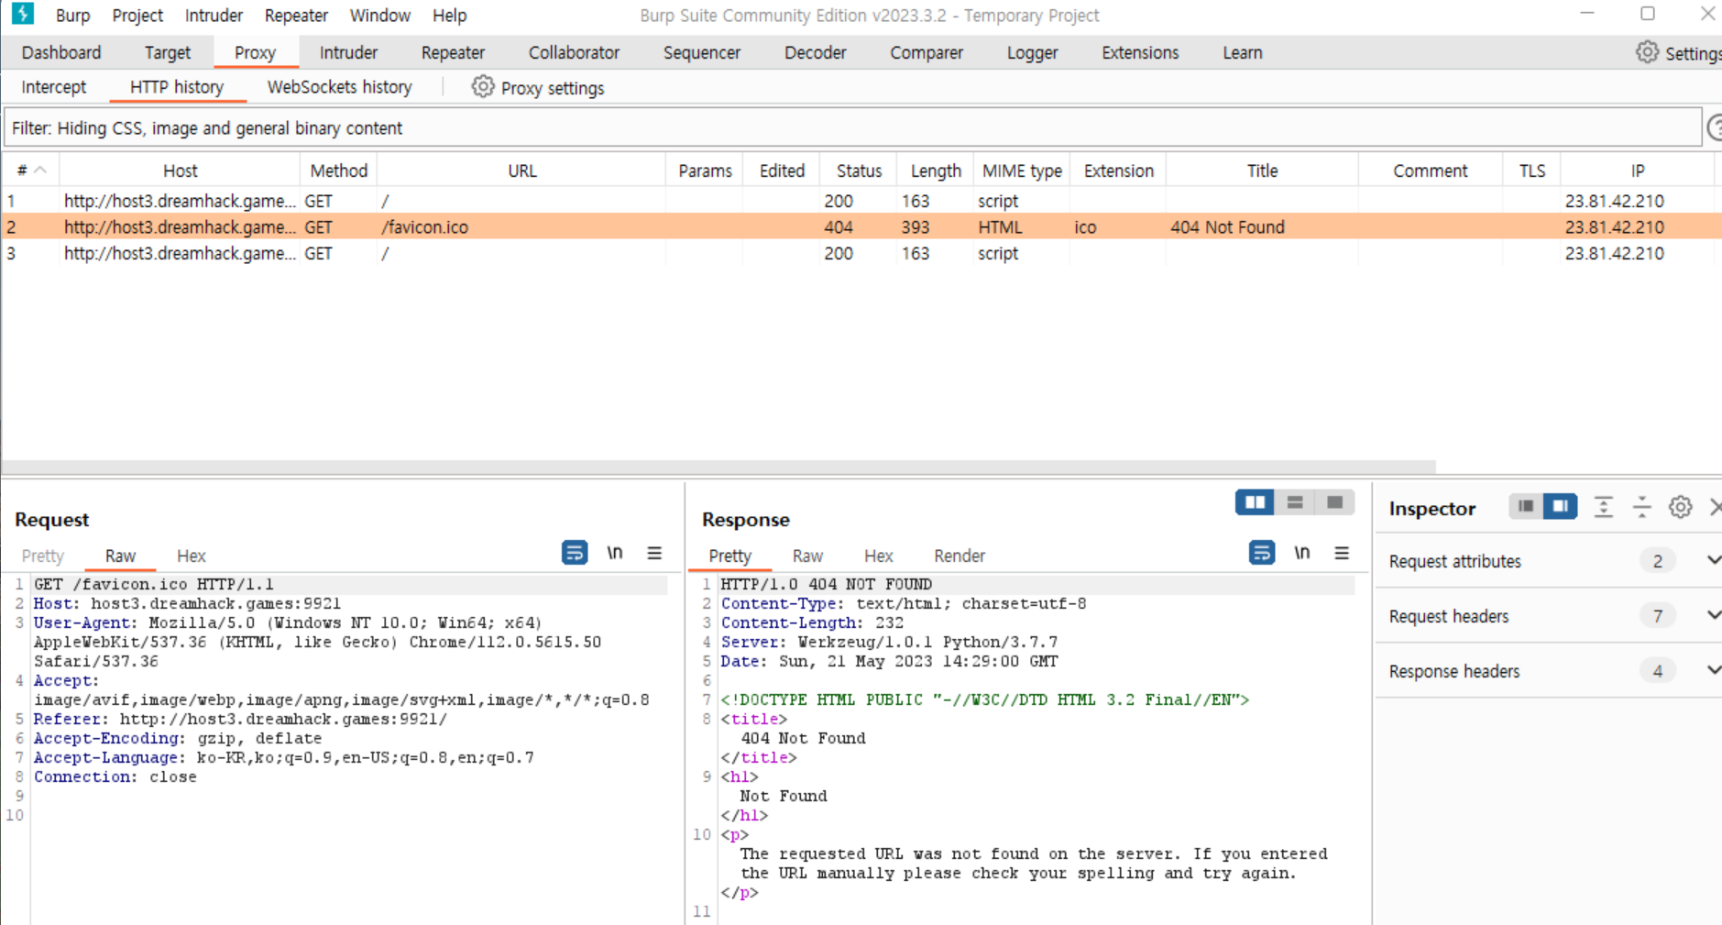Open the Intruder menu in menu bar

214,16
